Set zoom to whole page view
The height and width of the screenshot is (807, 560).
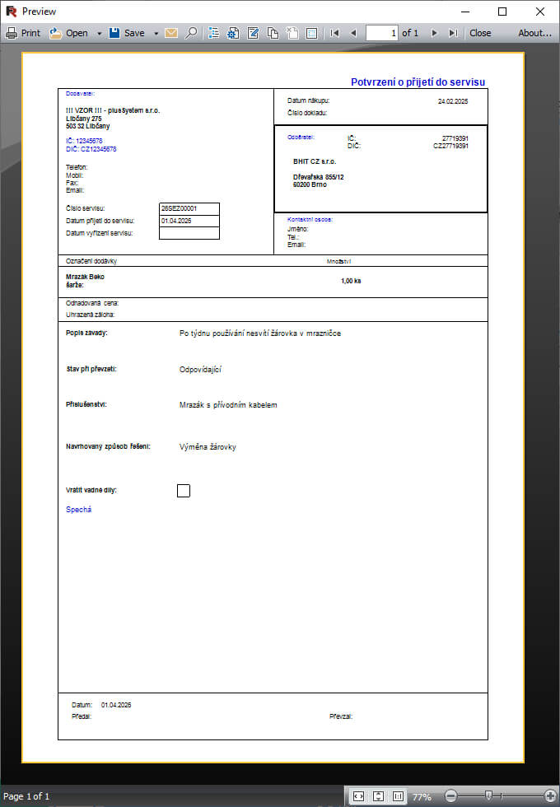click(x=378, y=796)
